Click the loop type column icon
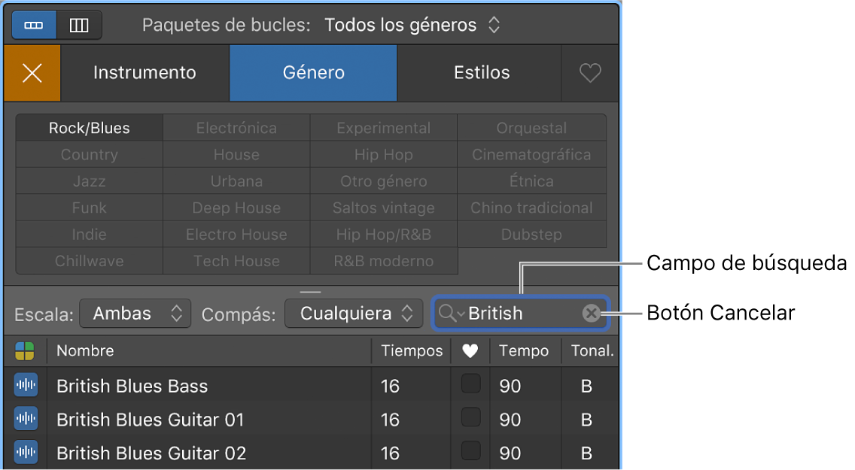The image size is (855, 470). pyautogui.click(x=25, y=350)
